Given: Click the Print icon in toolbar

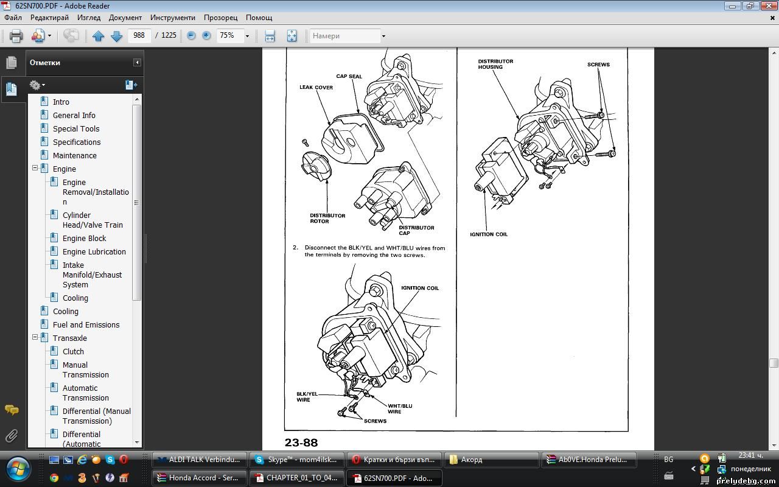Looking at the screenshot, I should point(16,36).
